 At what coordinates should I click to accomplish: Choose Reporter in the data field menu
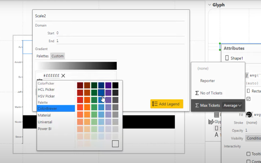[218, 81]
